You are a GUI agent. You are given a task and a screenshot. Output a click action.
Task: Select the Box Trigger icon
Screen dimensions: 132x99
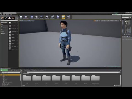click(10, 46)
